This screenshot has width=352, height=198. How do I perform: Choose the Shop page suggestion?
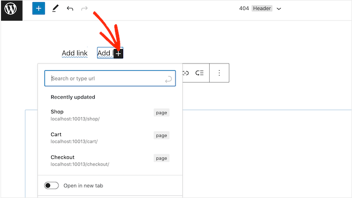[x=110, y=115]
